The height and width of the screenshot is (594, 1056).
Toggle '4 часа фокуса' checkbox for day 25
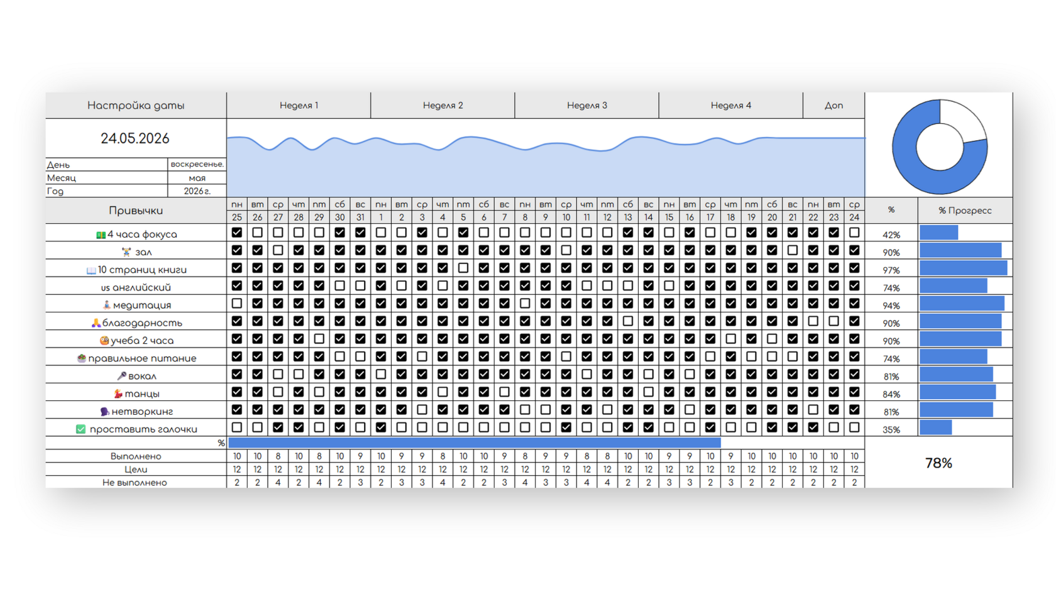tap(237, 233)
